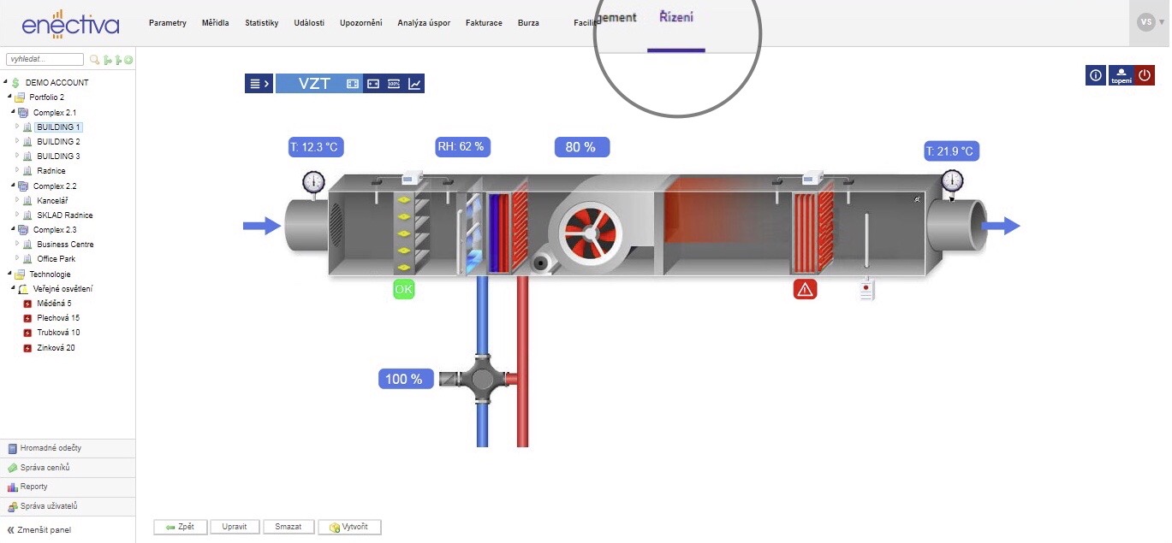Open the list menu icon beside VZT
The width and height of the screenshot is (1172, 543).
coord(259,84)
